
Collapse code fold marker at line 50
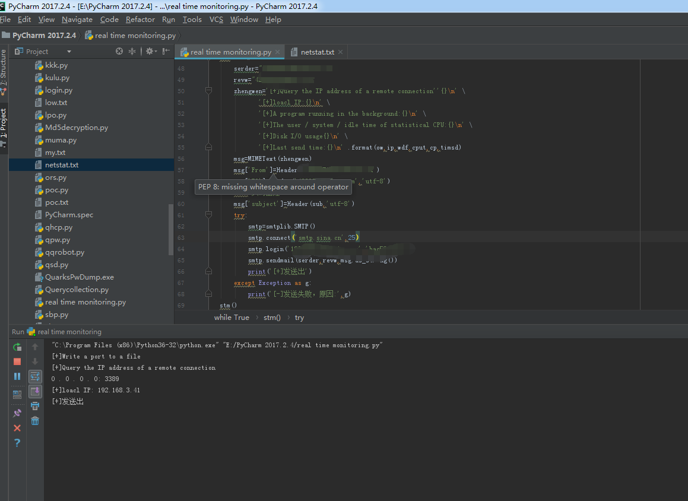208,90
